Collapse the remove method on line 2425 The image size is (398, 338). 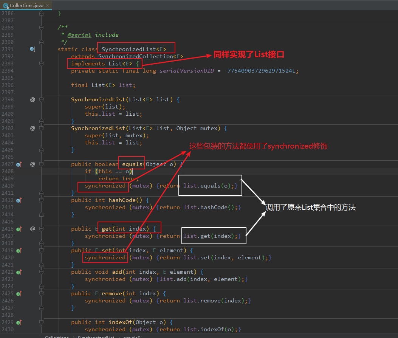tap(41, 294)
